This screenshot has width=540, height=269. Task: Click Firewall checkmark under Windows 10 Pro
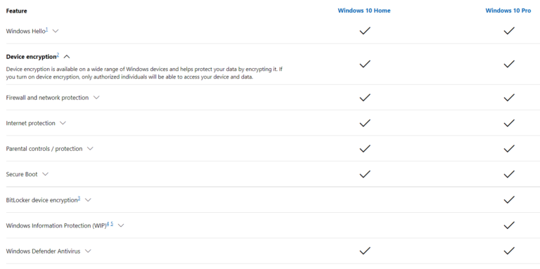[x=509, y=98]
